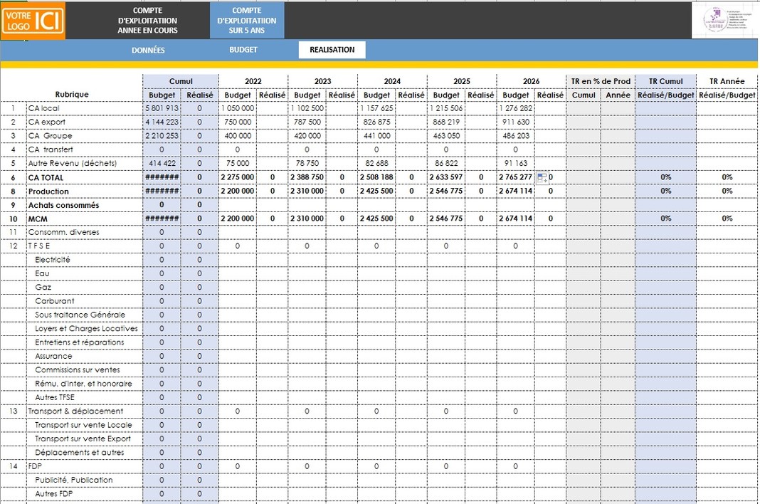Open the Insert Options smart tag icon

[542, 176]
